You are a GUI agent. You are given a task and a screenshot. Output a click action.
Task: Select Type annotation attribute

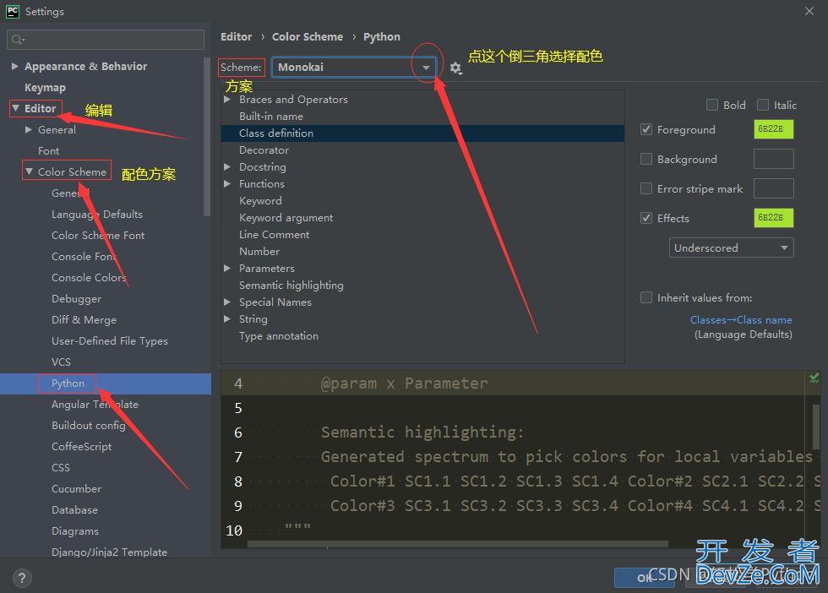(279, 336)
